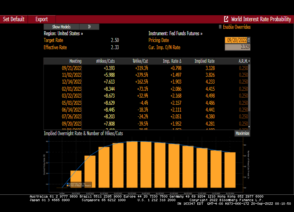Image resolution: width=294 pixels, height=212 pixels.
Task: Click Implied Policy Rate legend marker in chart
Action: click(67, 183)
